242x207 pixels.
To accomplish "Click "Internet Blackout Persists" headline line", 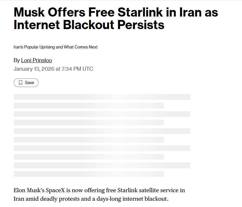I will click(x=89, y=25).
